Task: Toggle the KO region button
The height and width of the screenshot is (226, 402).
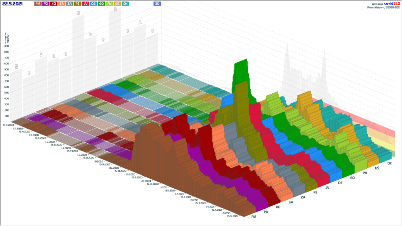Action: 54,4
